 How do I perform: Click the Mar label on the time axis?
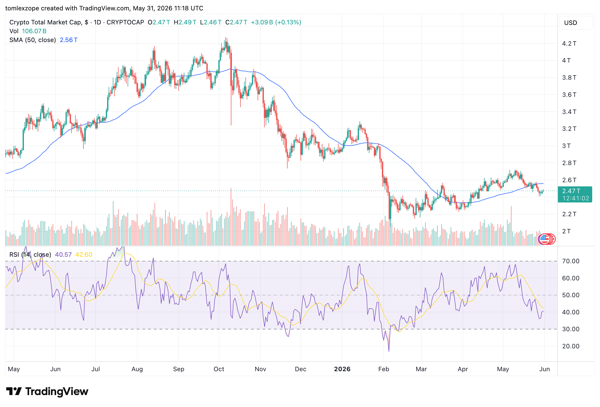click(421, 369)
